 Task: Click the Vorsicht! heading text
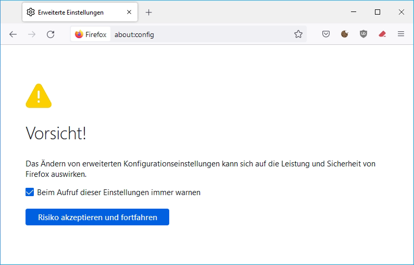coord(56,133)
